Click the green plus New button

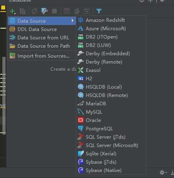coord(13,12)
